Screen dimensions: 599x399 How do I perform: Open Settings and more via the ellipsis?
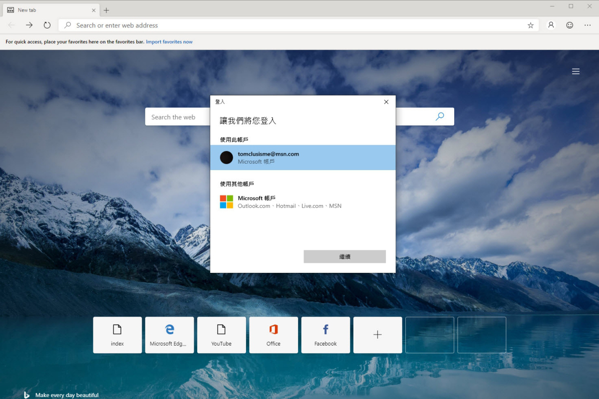coord(587,25)
